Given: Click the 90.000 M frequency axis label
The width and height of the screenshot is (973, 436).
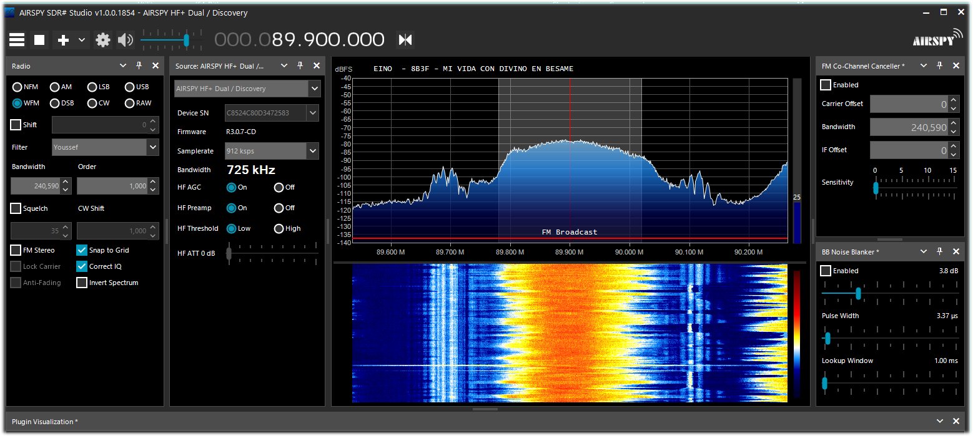Looking at the screenshot, I should 629,253.
